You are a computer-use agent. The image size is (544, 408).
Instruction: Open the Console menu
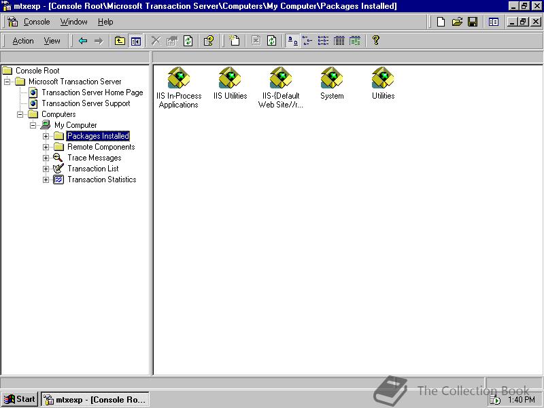tap(37, 22)
